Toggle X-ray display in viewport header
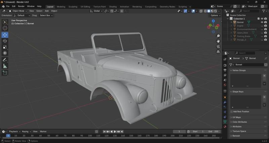This screenshot has width=269, height=143. click(201, 11)
